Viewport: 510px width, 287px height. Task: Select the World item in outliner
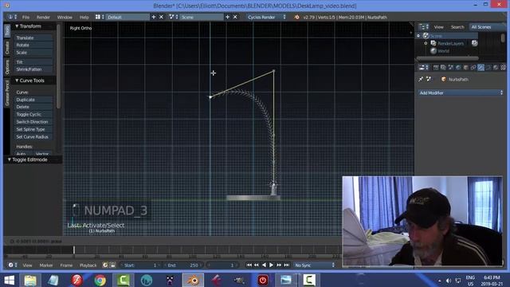click(443, 51)
